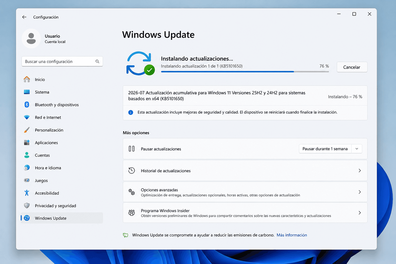
Task: Open Privacidad y seguridad
Action: [x=62, y=206]
